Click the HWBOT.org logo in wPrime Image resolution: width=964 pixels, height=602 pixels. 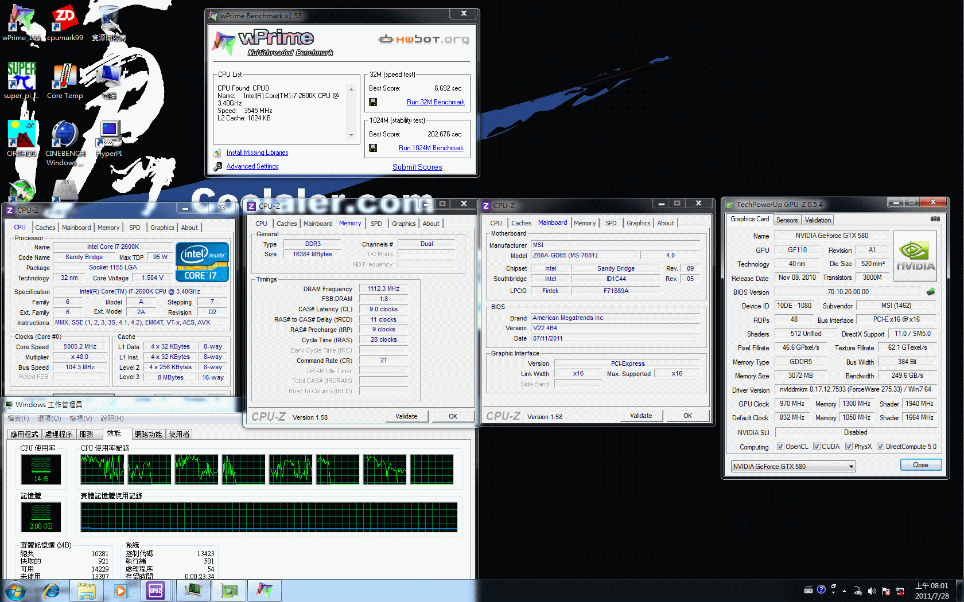423,39
